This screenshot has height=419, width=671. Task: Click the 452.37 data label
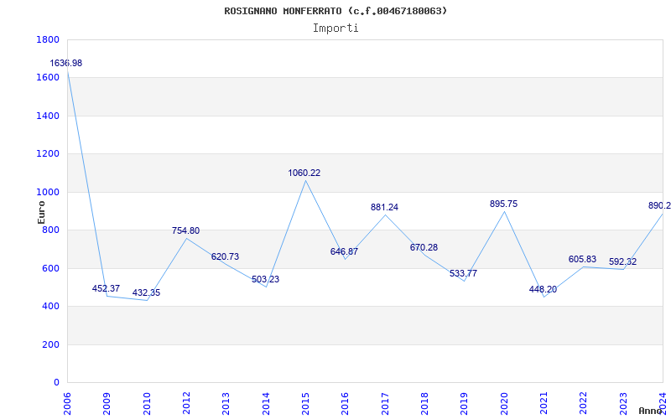106,288
